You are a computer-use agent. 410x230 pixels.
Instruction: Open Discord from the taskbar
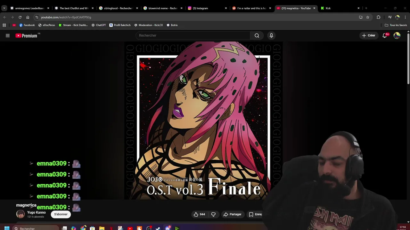168,228
